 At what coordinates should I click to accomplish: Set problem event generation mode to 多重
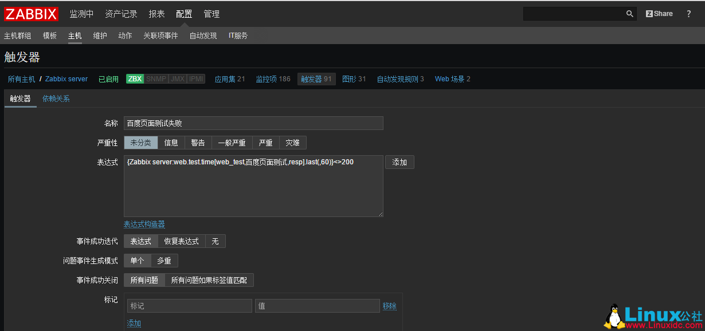click(164, 260)
